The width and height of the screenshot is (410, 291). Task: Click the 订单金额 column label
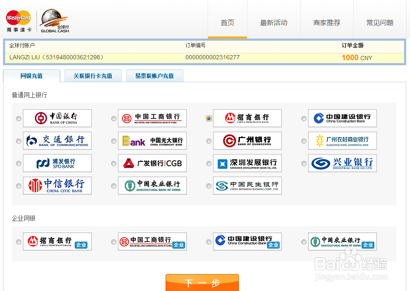pos(352,45)
